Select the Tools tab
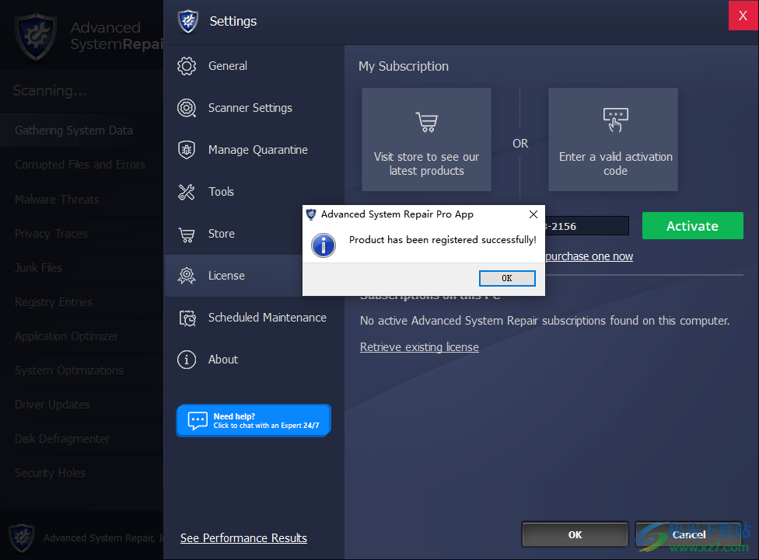759x560 pixels. (x=254, y=192)
